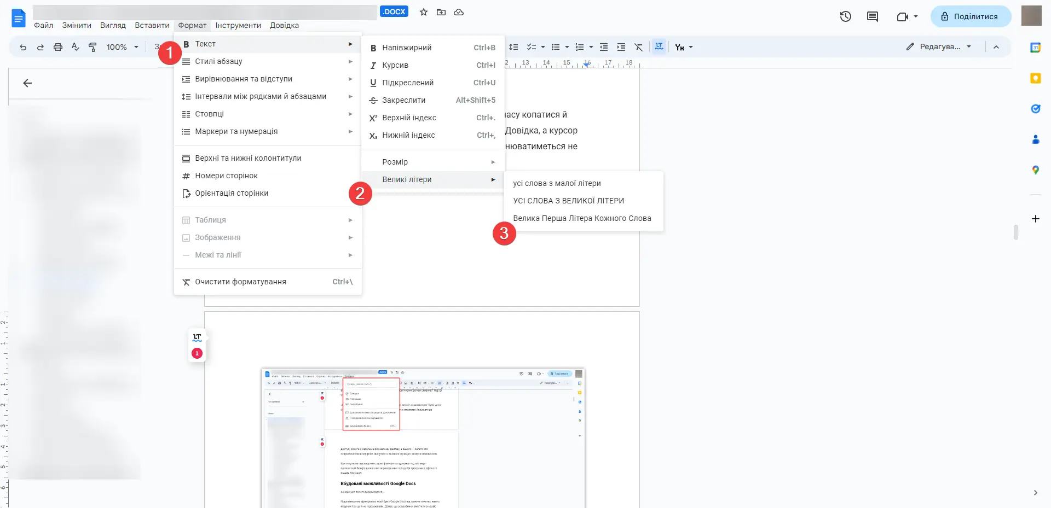
Task: Open Google Keep side panel
Action: [1036, 78]
